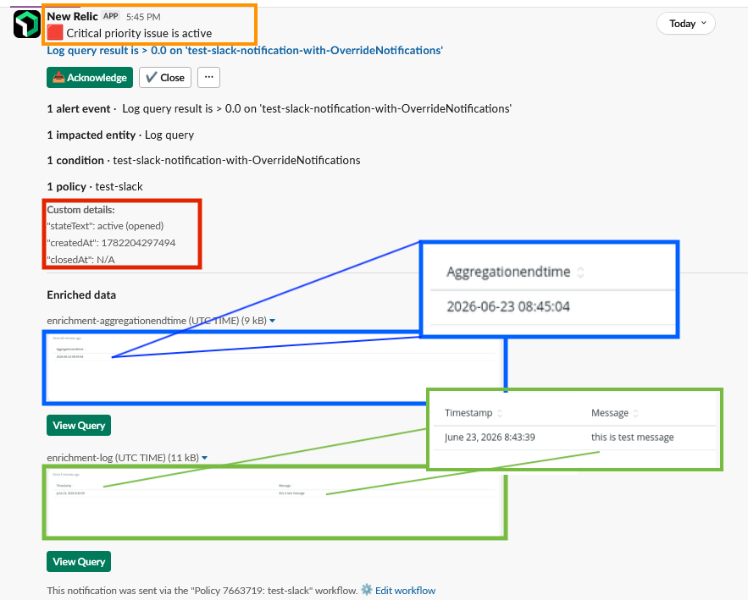Open the more actions ellipsis button
The width and height of the screenshot is (748, 600).
209,78
